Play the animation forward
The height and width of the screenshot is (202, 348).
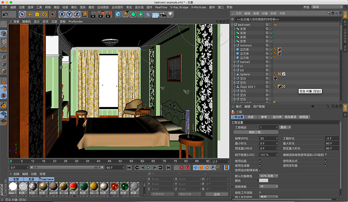(x=148, y=168)
